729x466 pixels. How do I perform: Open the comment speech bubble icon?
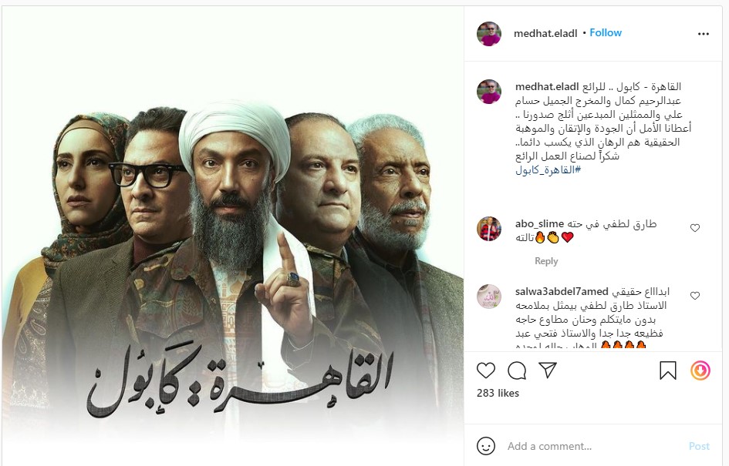(517, 370)
